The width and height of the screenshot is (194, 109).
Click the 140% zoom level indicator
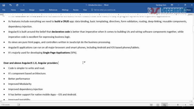pyautogui.click(x=191, y=105)
